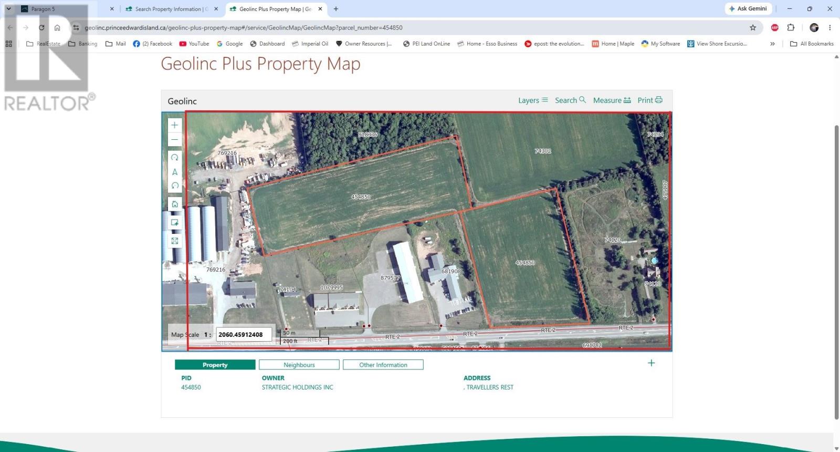The width and height of the screenshot is (840, 452).
Task: Click the address bar URL
Action: (x=244, y=27)
